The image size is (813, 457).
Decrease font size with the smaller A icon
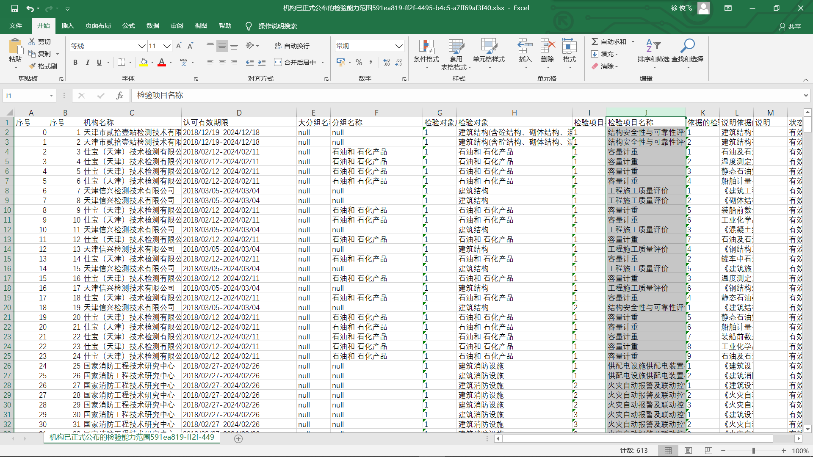(x=190, y=46)
